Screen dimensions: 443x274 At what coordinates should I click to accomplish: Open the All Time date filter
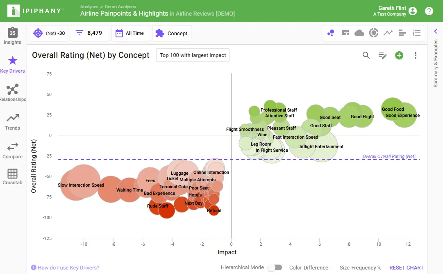tap(130, 33)
